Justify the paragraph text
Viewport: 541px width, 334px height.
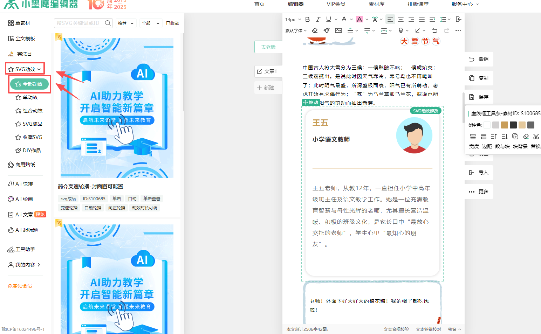[x=422, y=19]
